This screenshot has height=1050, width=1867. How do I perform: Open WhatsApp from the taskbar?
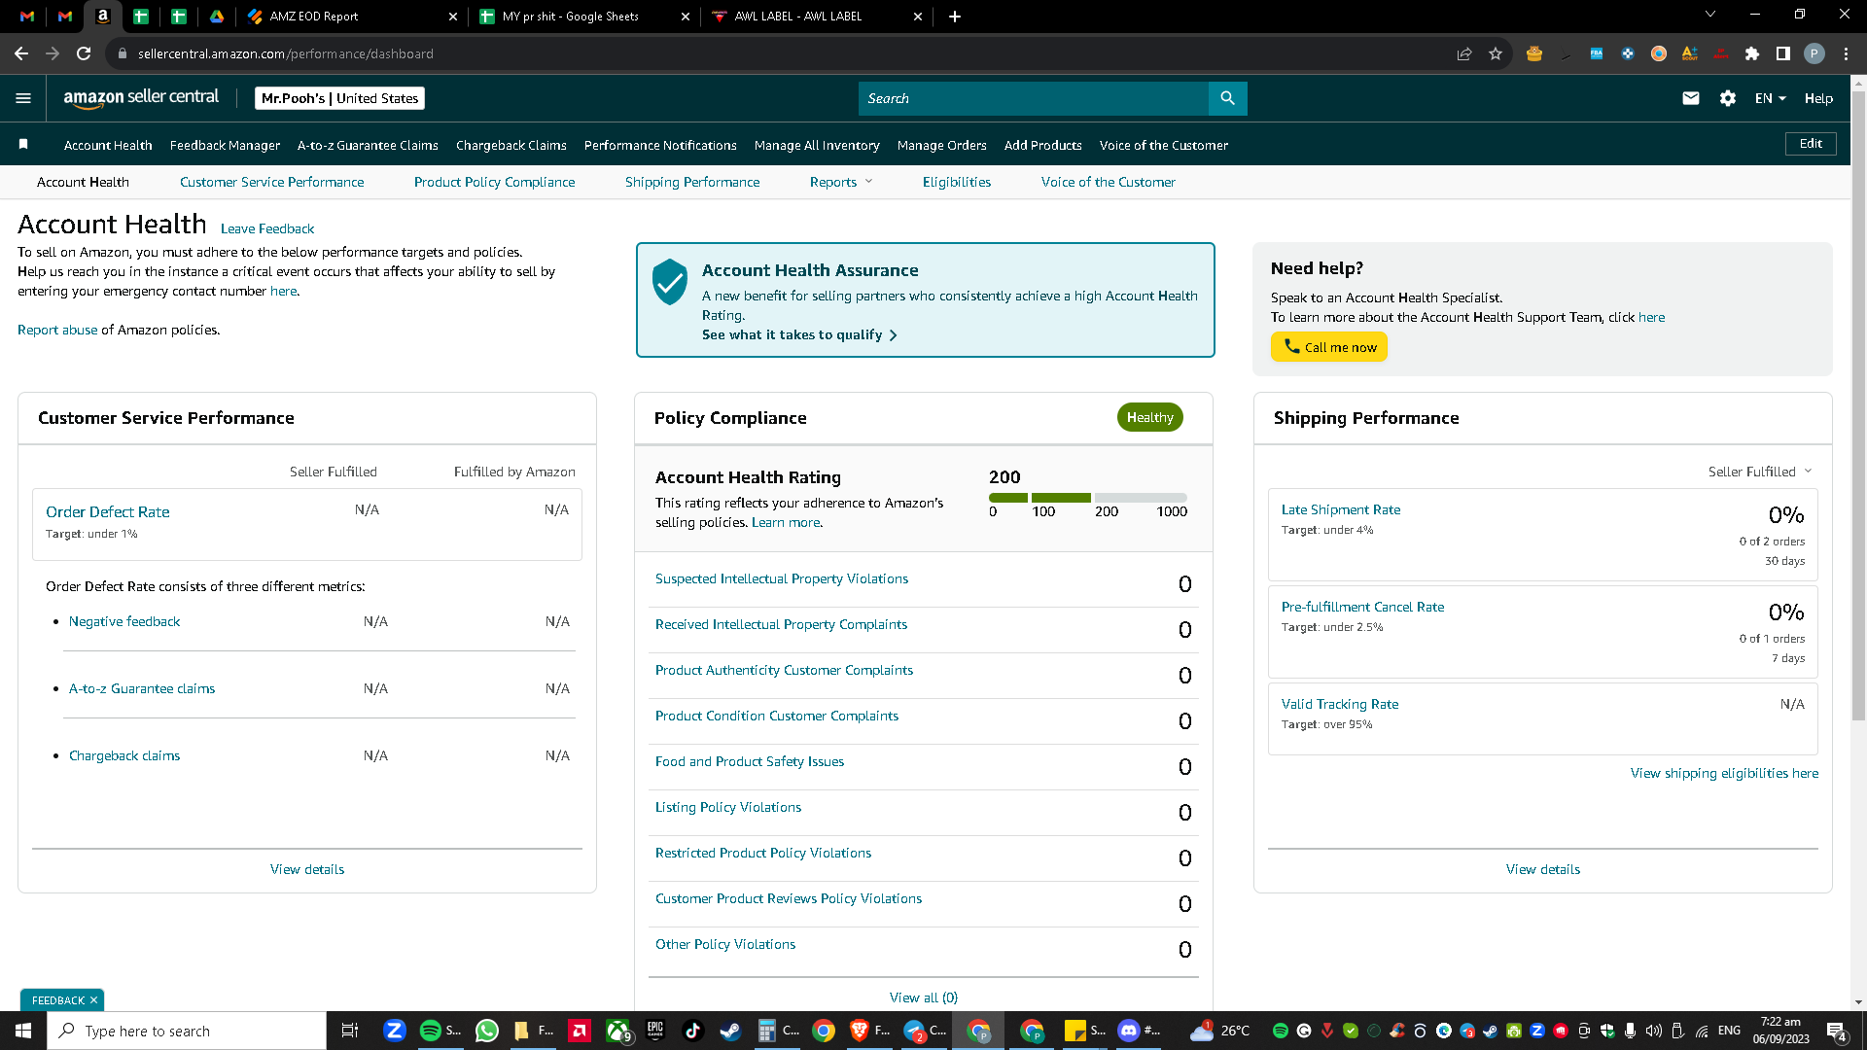pos(486,1031)
